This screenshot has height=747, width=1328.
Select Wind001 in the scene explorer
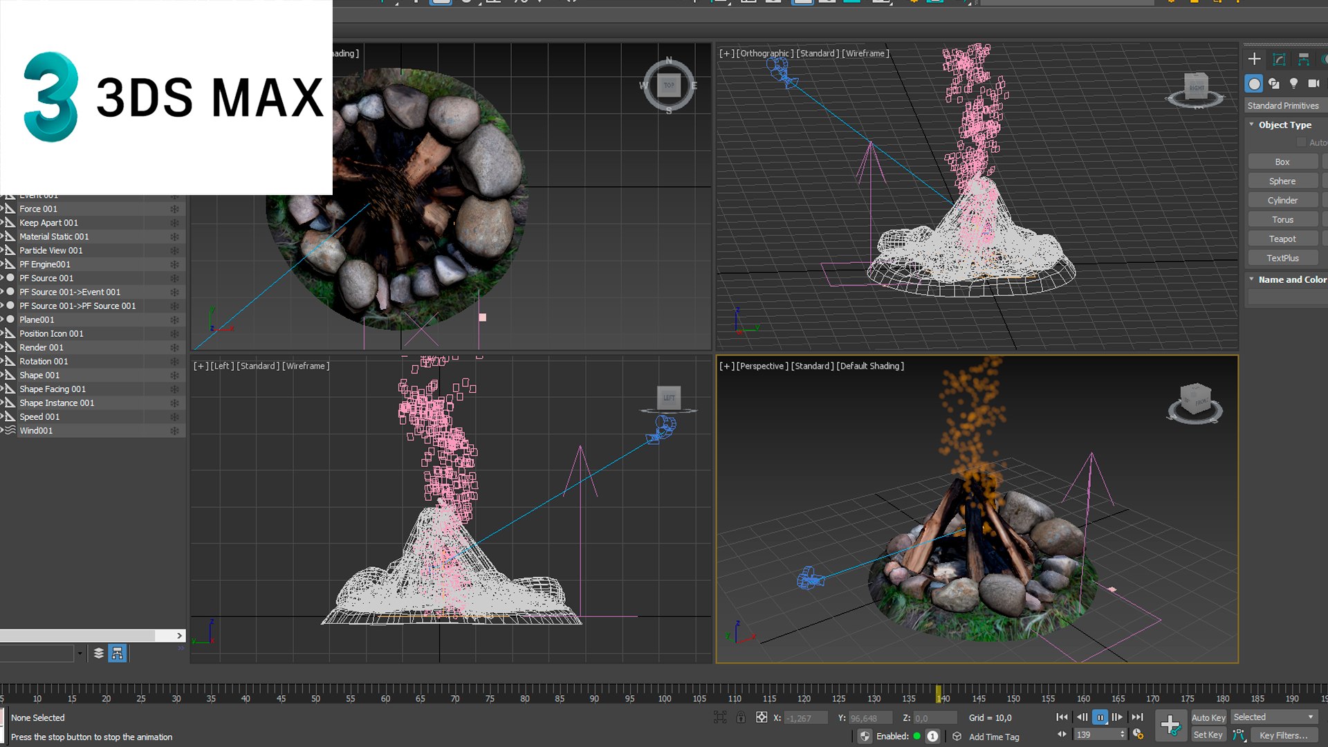coord(36,431)
